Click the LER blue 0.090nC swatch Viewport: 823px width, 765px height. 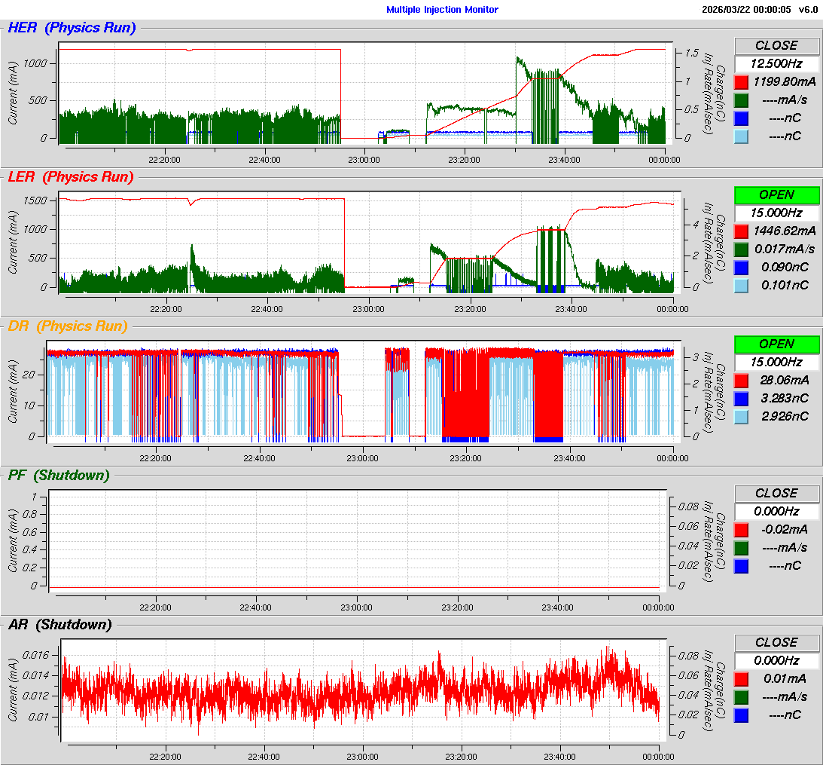[x=742, y=267]
